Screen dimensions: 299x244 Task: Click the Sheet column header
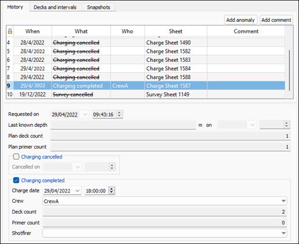(x=176, y=32)
